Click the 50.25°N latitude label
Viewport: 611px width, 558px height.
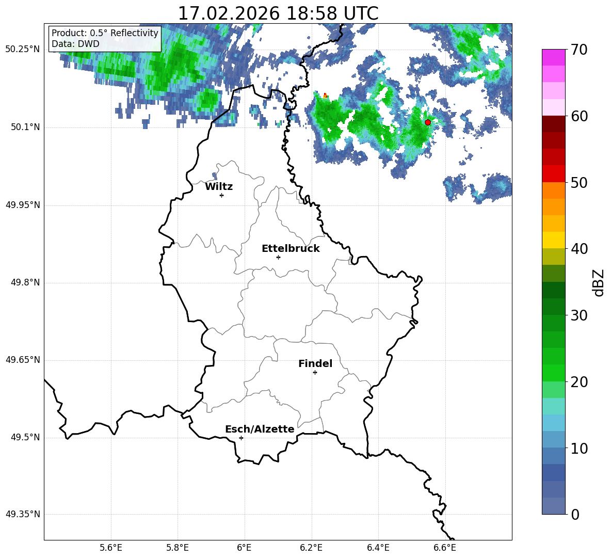pyautogui.click(x=23, y=50)
